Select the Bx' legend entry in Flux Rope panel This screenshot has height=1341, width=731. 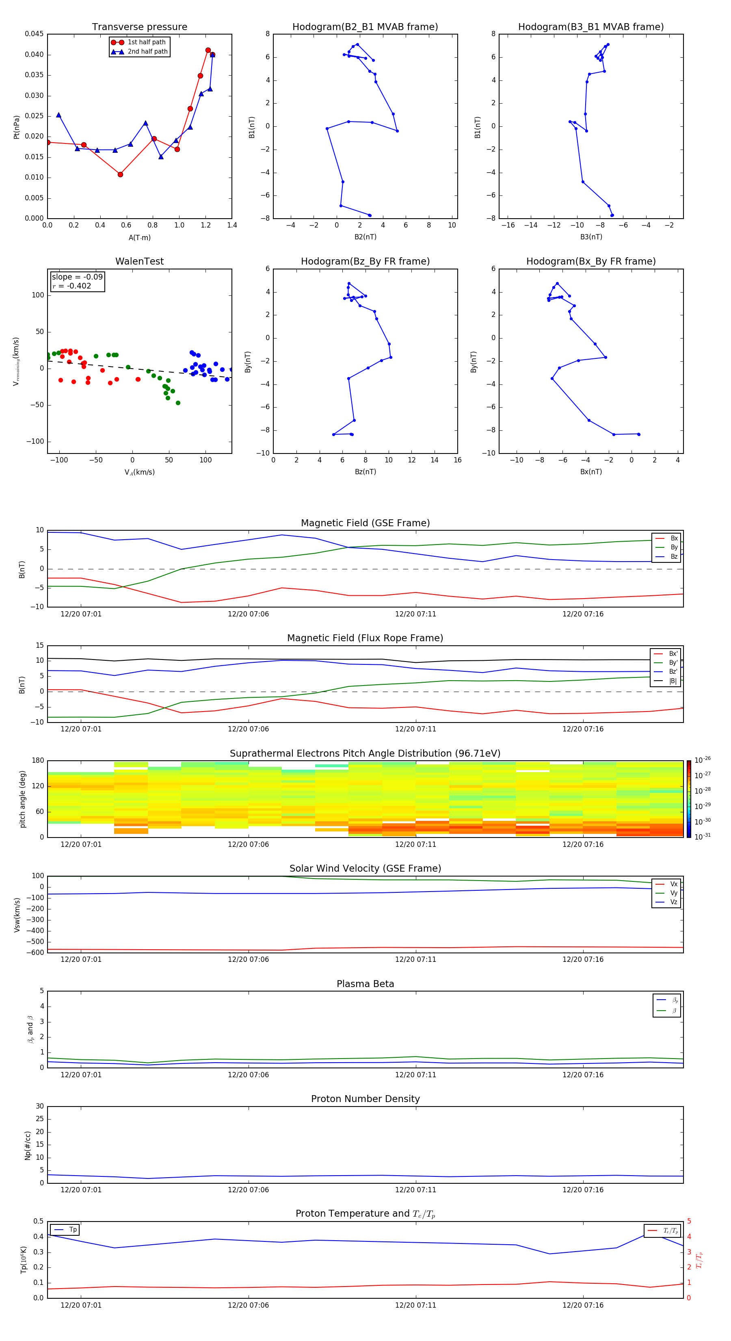tap(666, 654)
